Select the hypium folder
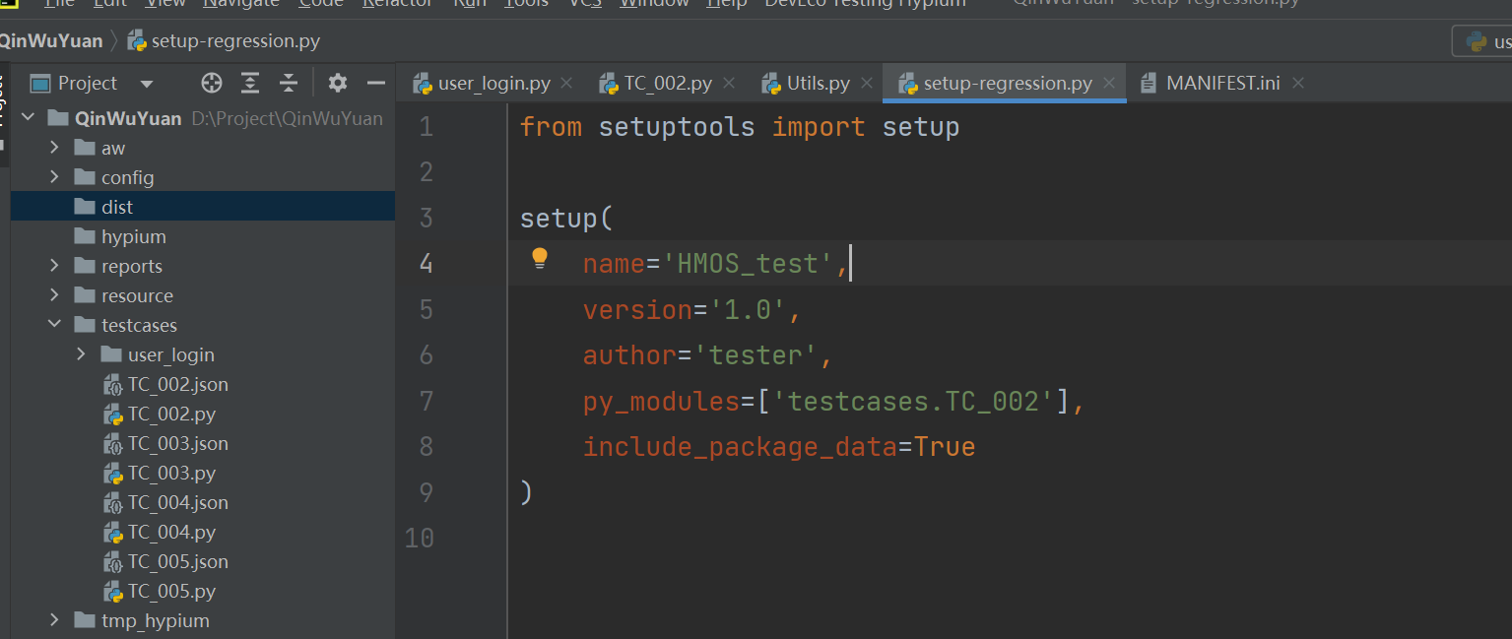Image resolution: width=1512 pixels, height=639 pixels. click(133, 237)
